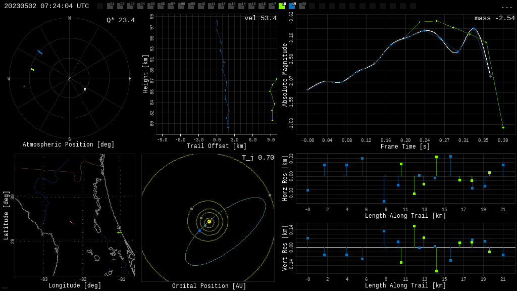The image size is (517, 291).
Task: Select station square 10 in the top bar
Action: coord(201,6)
